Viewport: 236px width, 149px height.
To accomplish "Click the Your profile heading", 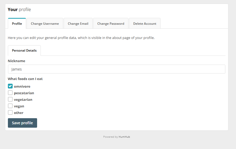I will coord(19,10).
